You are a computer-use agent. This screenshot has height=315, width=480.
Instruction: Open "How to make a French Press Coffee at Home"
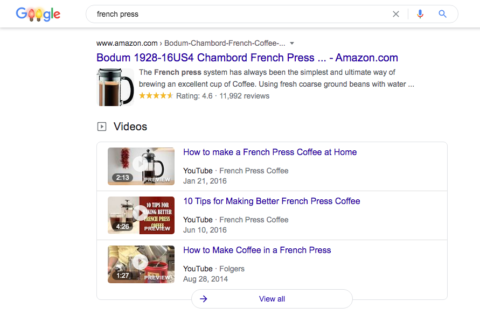(270, 152)
